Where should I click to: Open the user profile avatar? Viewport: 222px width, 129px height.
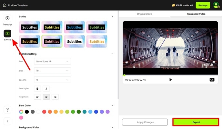coord(216,5)
